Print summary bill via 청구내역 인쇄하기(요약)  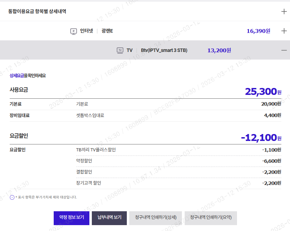point(211,218)
